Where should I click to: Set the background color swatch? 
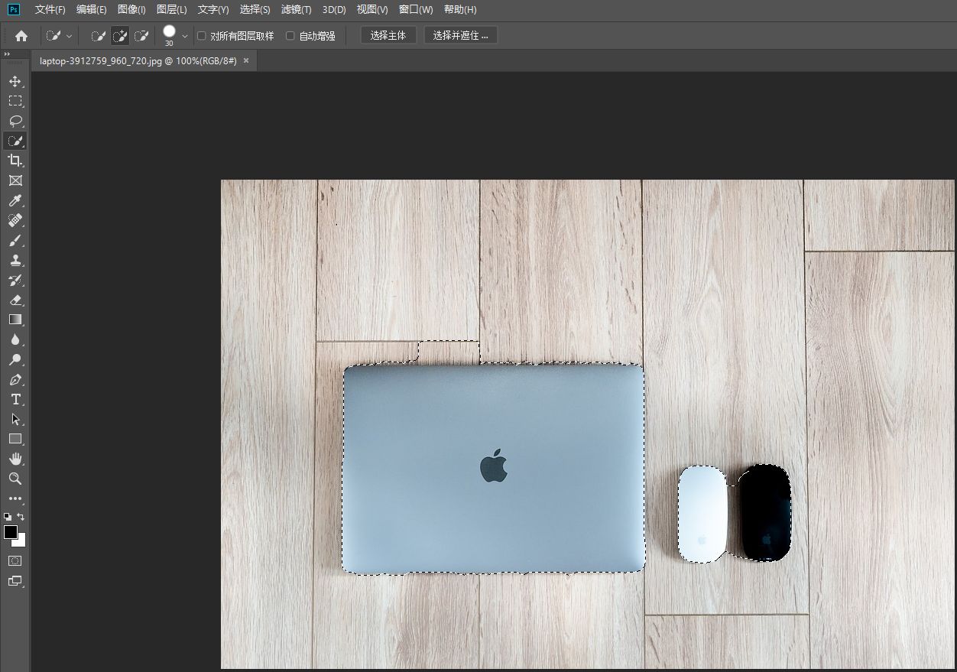click(x=21, y=542)
